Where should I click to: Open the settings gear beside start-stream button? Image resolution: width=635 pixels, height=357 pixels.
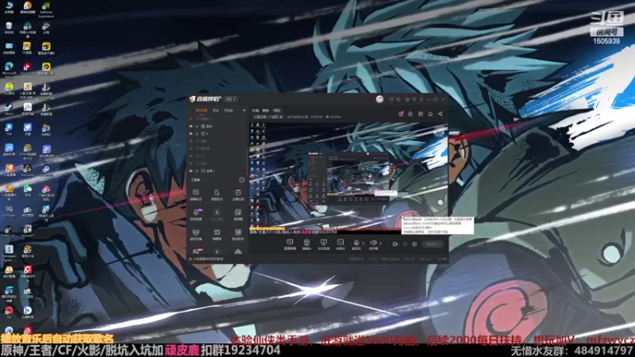(414, 244)
